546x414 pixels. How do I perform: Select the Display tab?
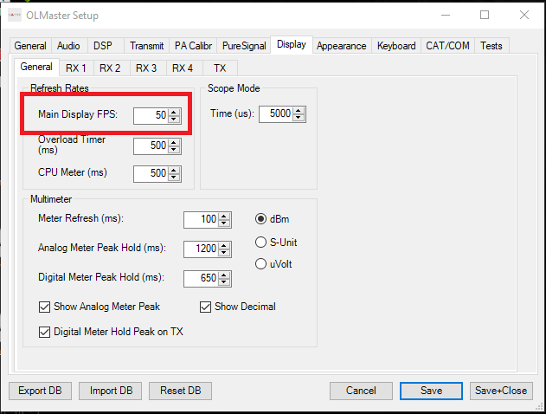pyautogui.click(x=292, y=45)
